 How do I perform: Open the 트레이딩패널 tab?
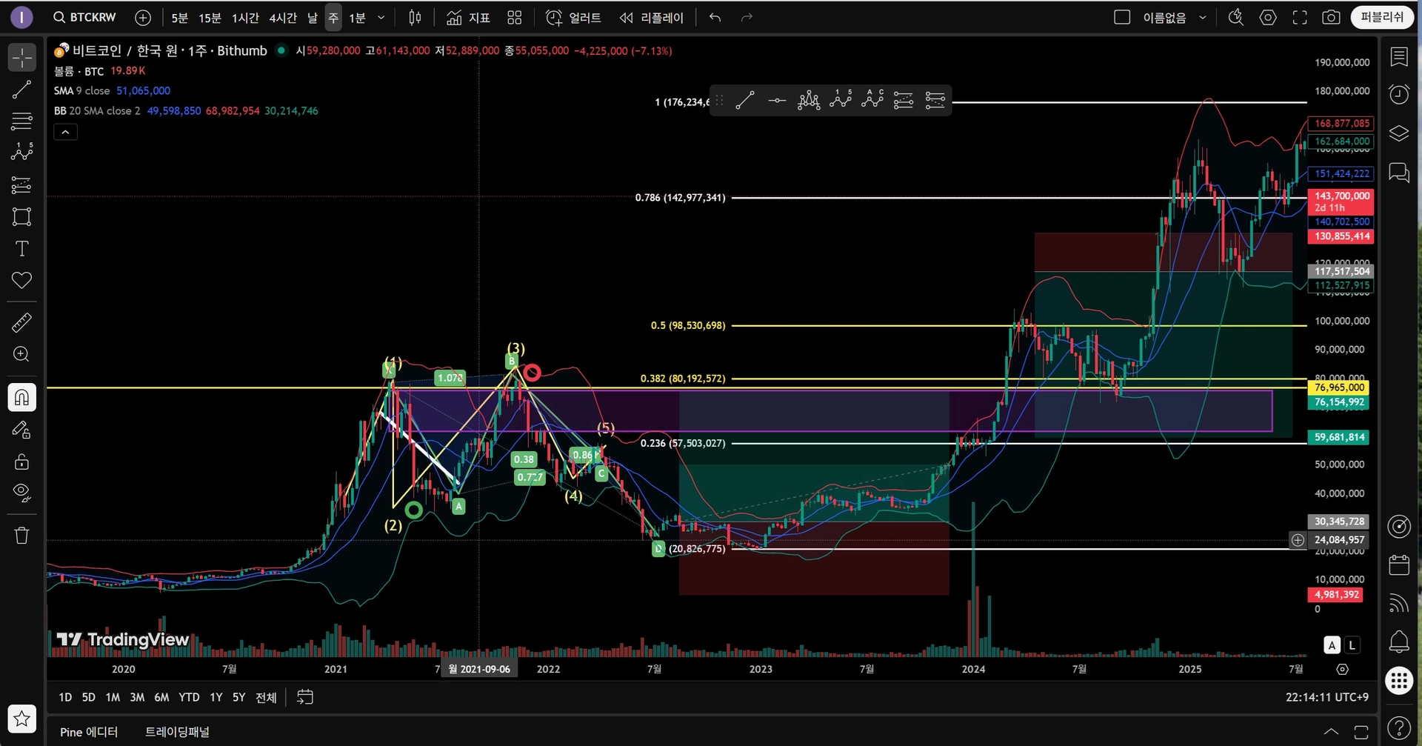[x=177, y=732]
